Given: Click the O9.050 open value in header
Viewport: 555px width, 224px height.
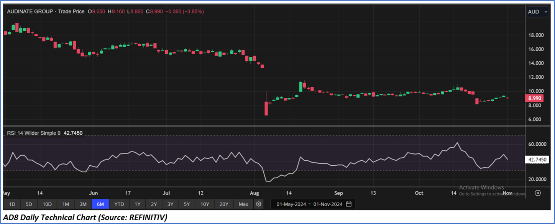Looking at the screenshot, I should tap(97, 12).
